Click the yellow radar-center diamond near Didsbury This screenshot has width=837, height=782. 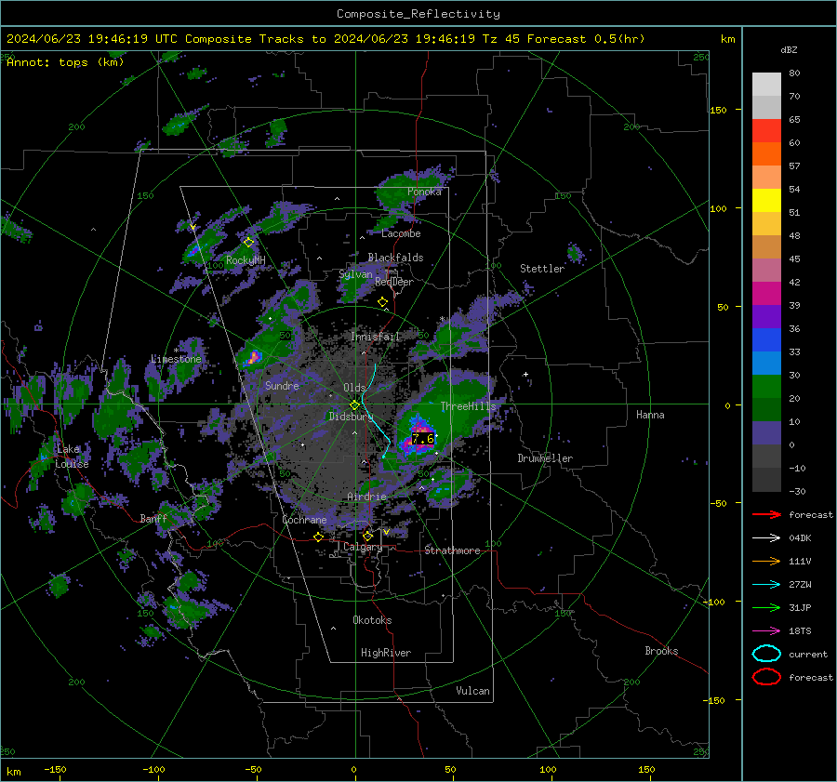(354, 405)
